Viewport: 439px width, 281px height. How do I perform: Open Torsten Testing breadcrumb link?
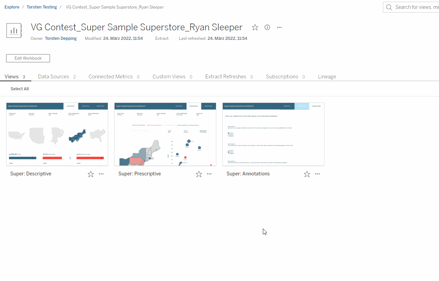42,7
